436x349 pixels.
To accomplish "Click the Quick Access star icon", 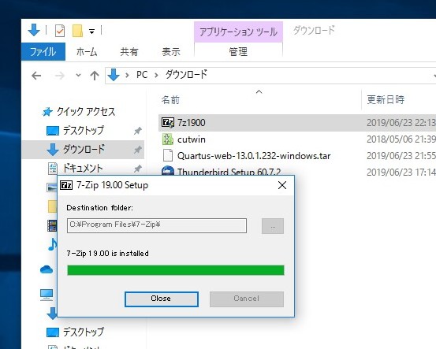I will [x=47, y=112].
